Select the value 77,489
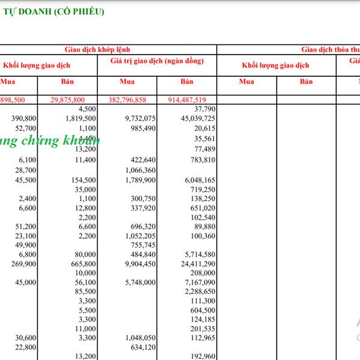The height and width of the screenshot is (360, 360). point(205,149)
